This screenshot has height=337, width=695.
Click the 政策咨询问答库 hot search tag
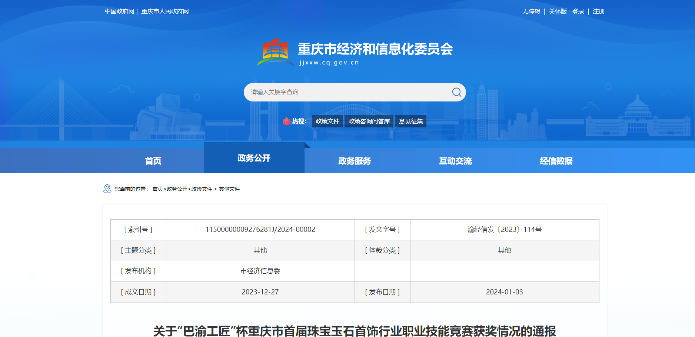[x=369, y=121]
